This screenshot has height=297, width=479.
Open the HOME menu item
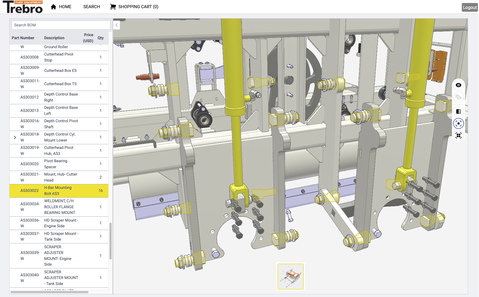(x=65, y=7)
